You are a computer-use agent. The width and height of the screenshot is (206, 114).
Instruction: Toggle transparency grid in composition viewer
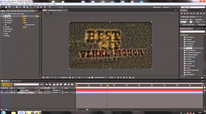point(92,78)
